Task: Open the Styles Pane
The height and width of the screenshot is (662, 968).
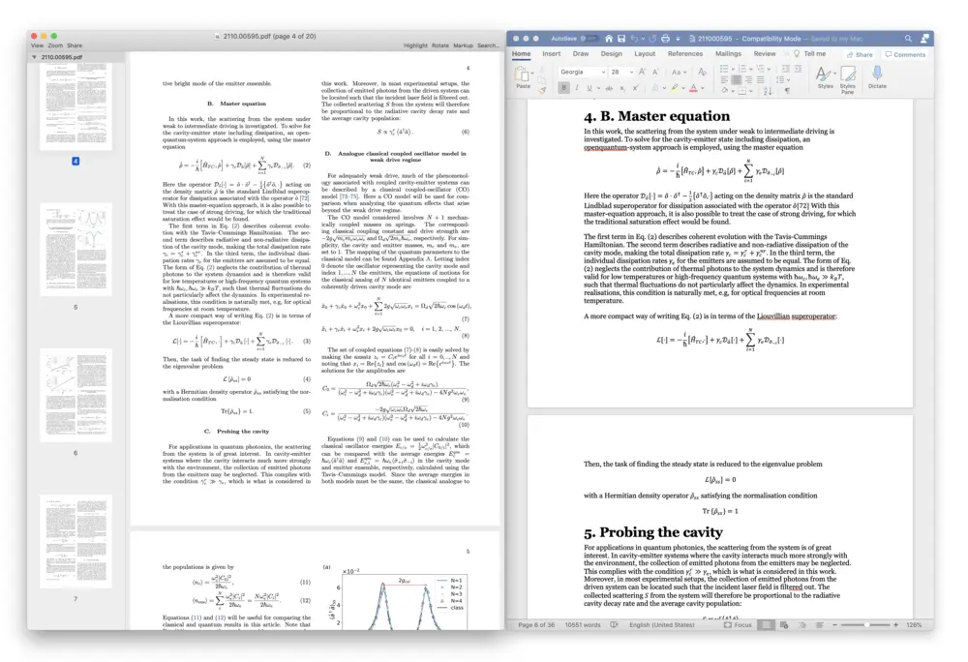Action: click(847, 79)
